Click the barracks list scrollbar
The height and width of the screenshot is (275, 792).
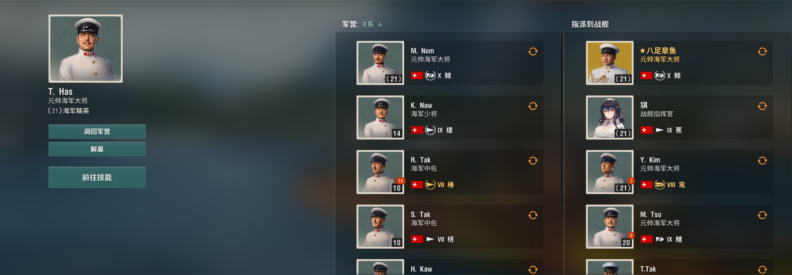pos(562,120)
